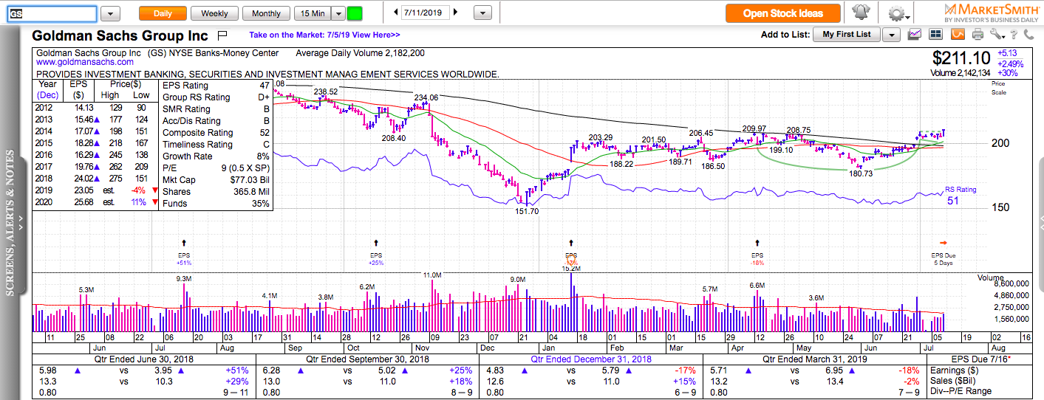The width and height of the screenshot is (1044, 400).
Task: Switch to the multi-chart grid view icon
Action: [x=936, y=34]
